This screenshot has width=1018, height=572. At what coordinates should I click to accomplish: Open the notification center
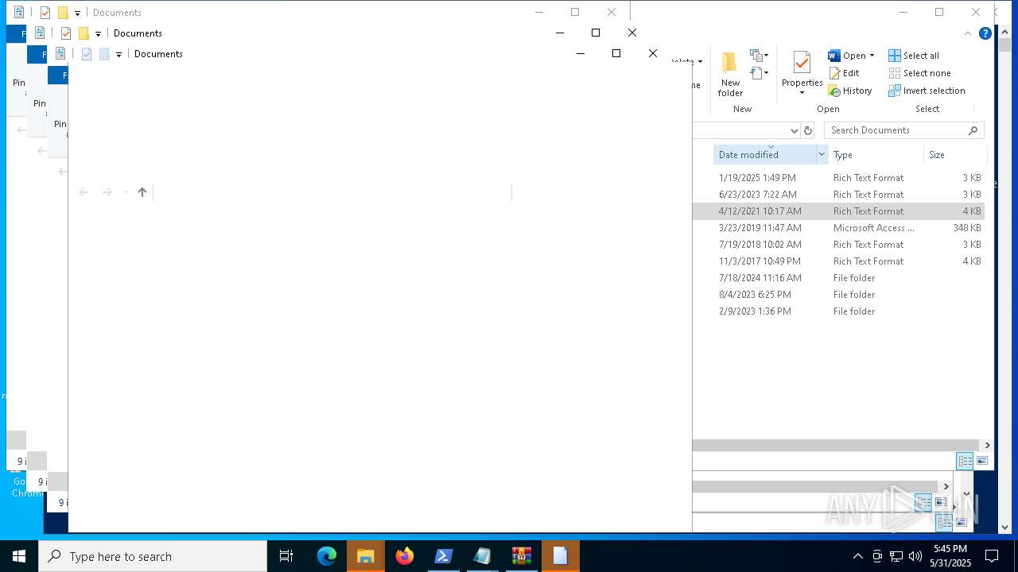(x=992, y=556)
